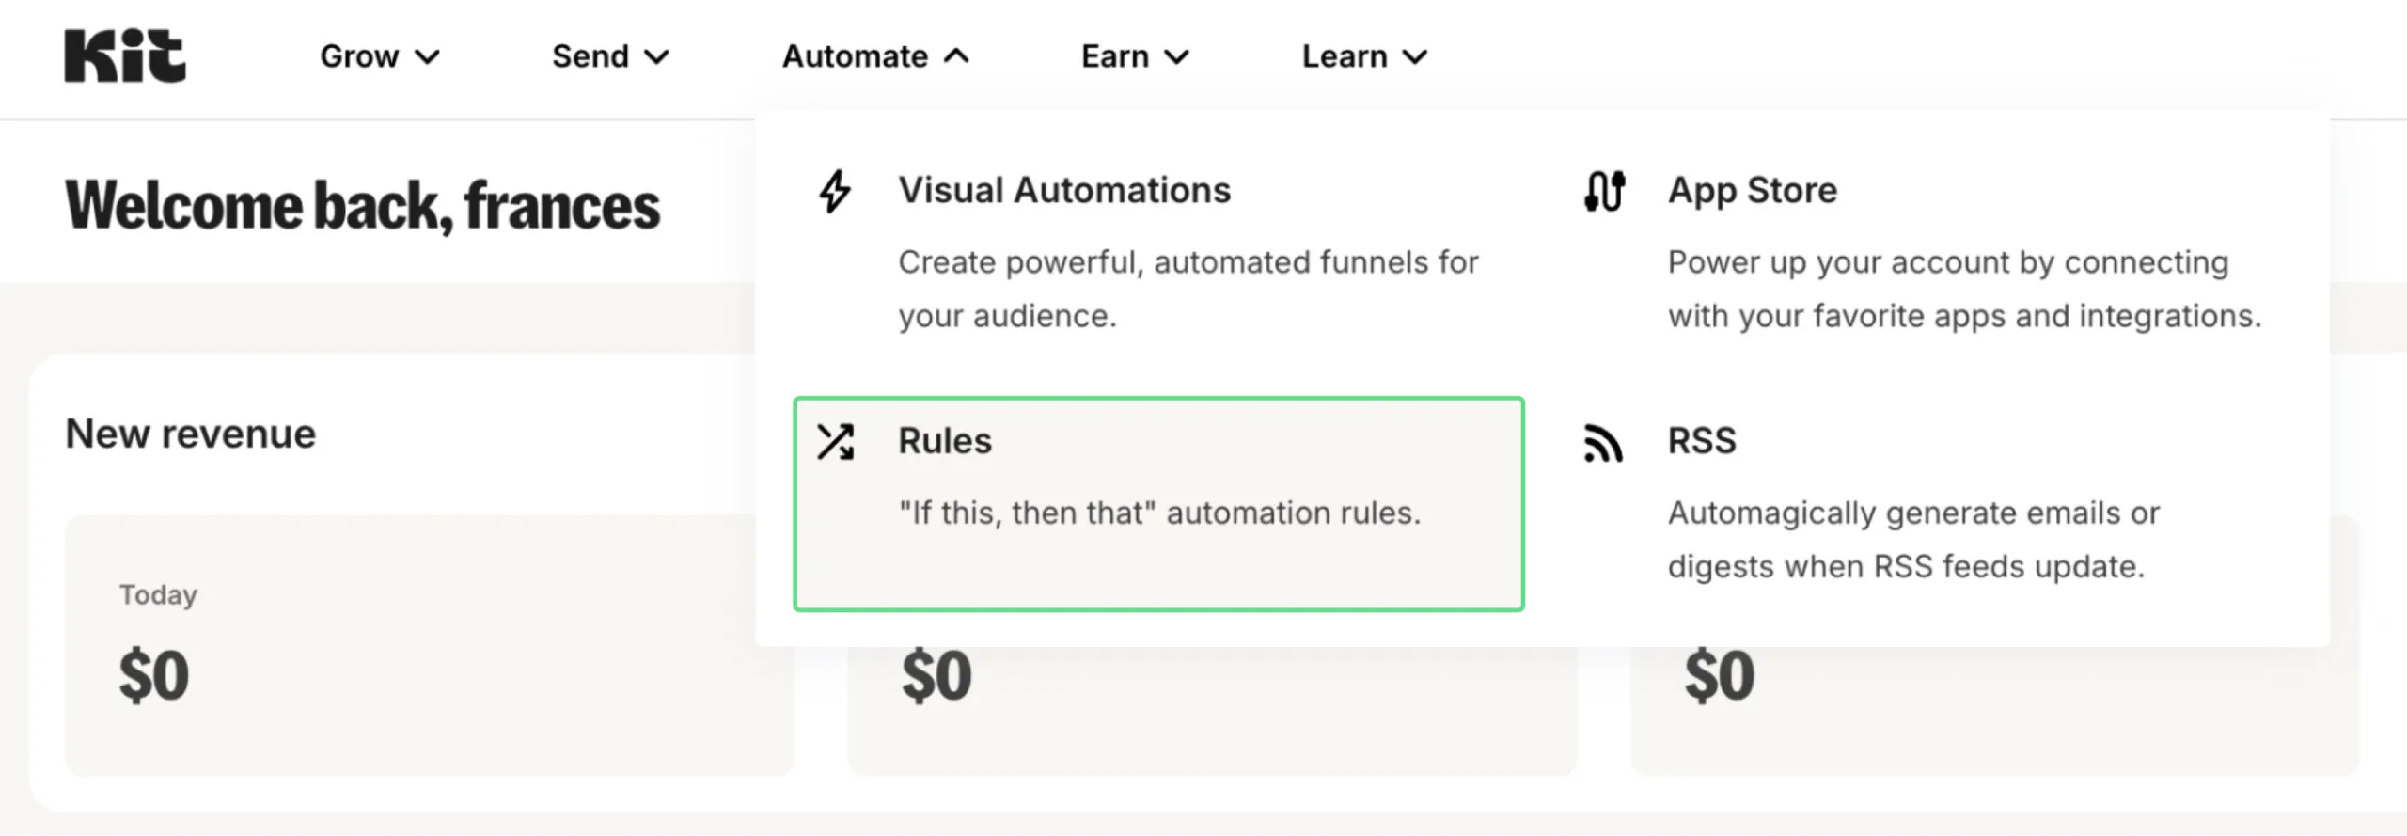Open the Visual Automations menu item
The image size is (2407, 836).
click(1063, 191)
